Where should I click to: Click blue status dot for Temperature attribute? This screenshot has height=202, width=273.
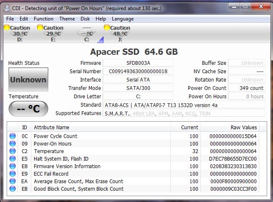point(13,151)
